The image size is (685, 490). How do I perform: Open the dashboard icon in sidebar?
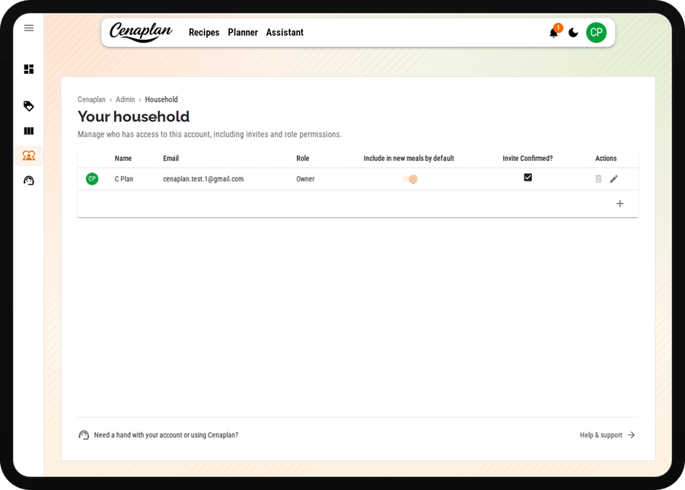pyautogui.click(x=29, y=69)
